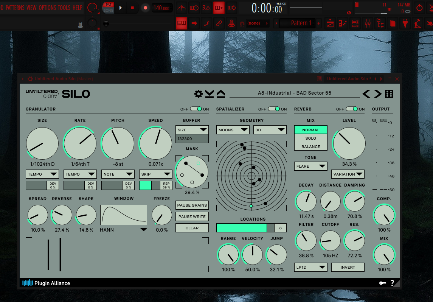This screenshot has width=433, height=302.
Task: Open plugin options gear in wrapper title bar
Action: [30, 79]
